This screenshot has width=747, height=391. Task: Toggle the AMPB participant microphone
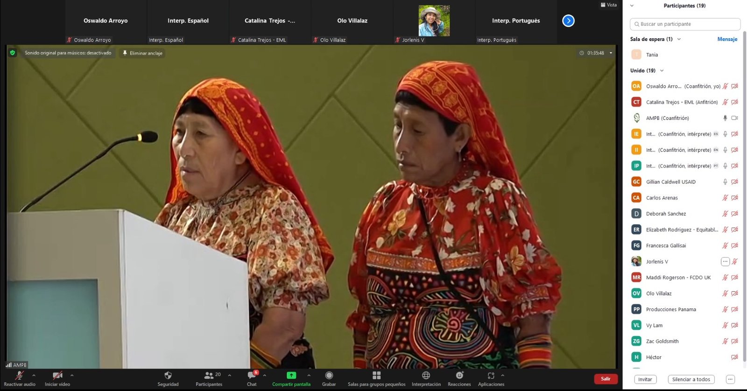pos(725,118)
